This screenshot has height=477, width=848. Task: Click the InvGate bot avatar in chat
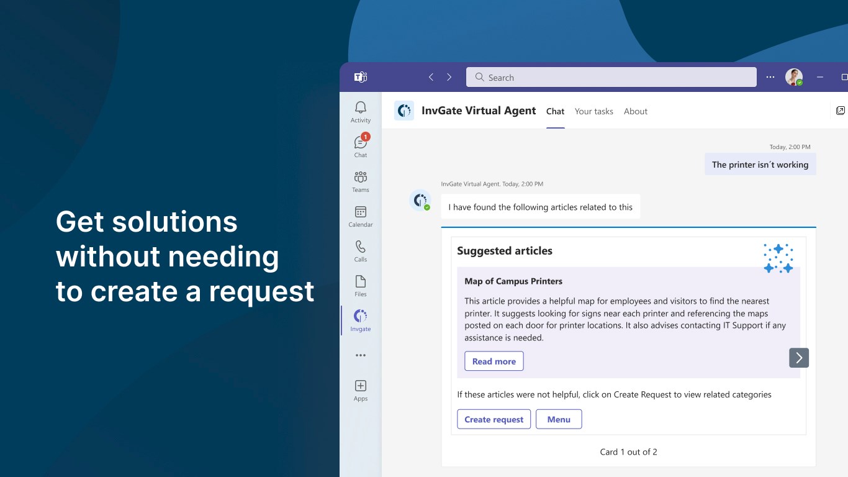tap(420, 200)
